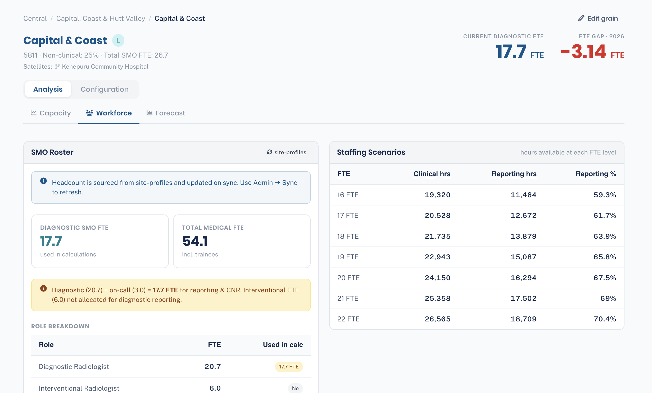
Task: Select the 21 FTE scenario row
Action: [477, 298]
